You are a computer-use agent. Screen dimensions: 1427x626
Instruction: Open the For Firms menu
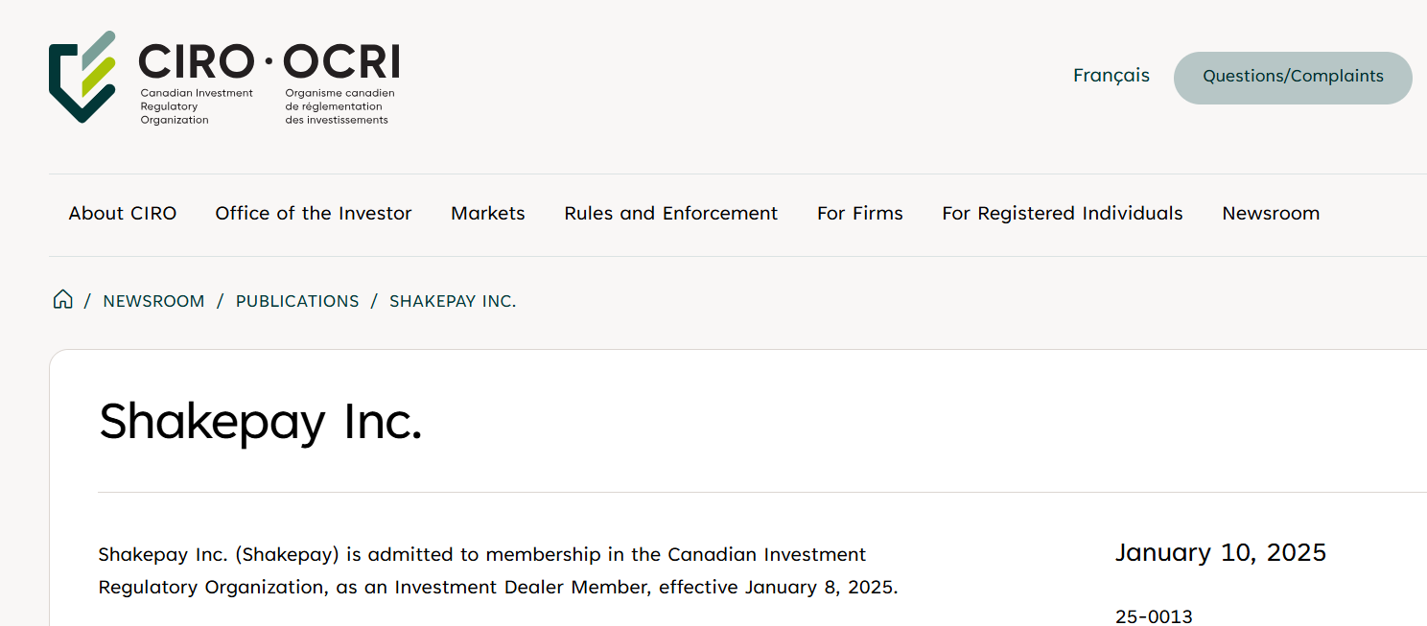(860, 214)
